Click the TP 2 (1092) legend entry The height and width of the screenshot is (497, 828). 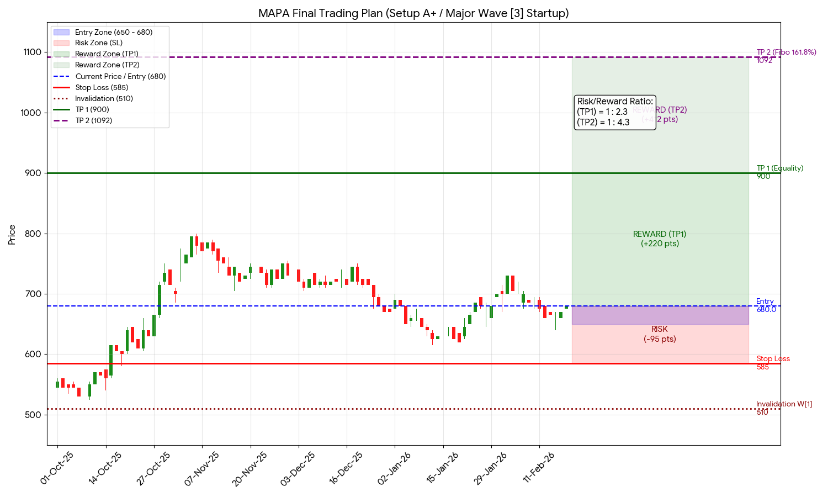point(93,121)
